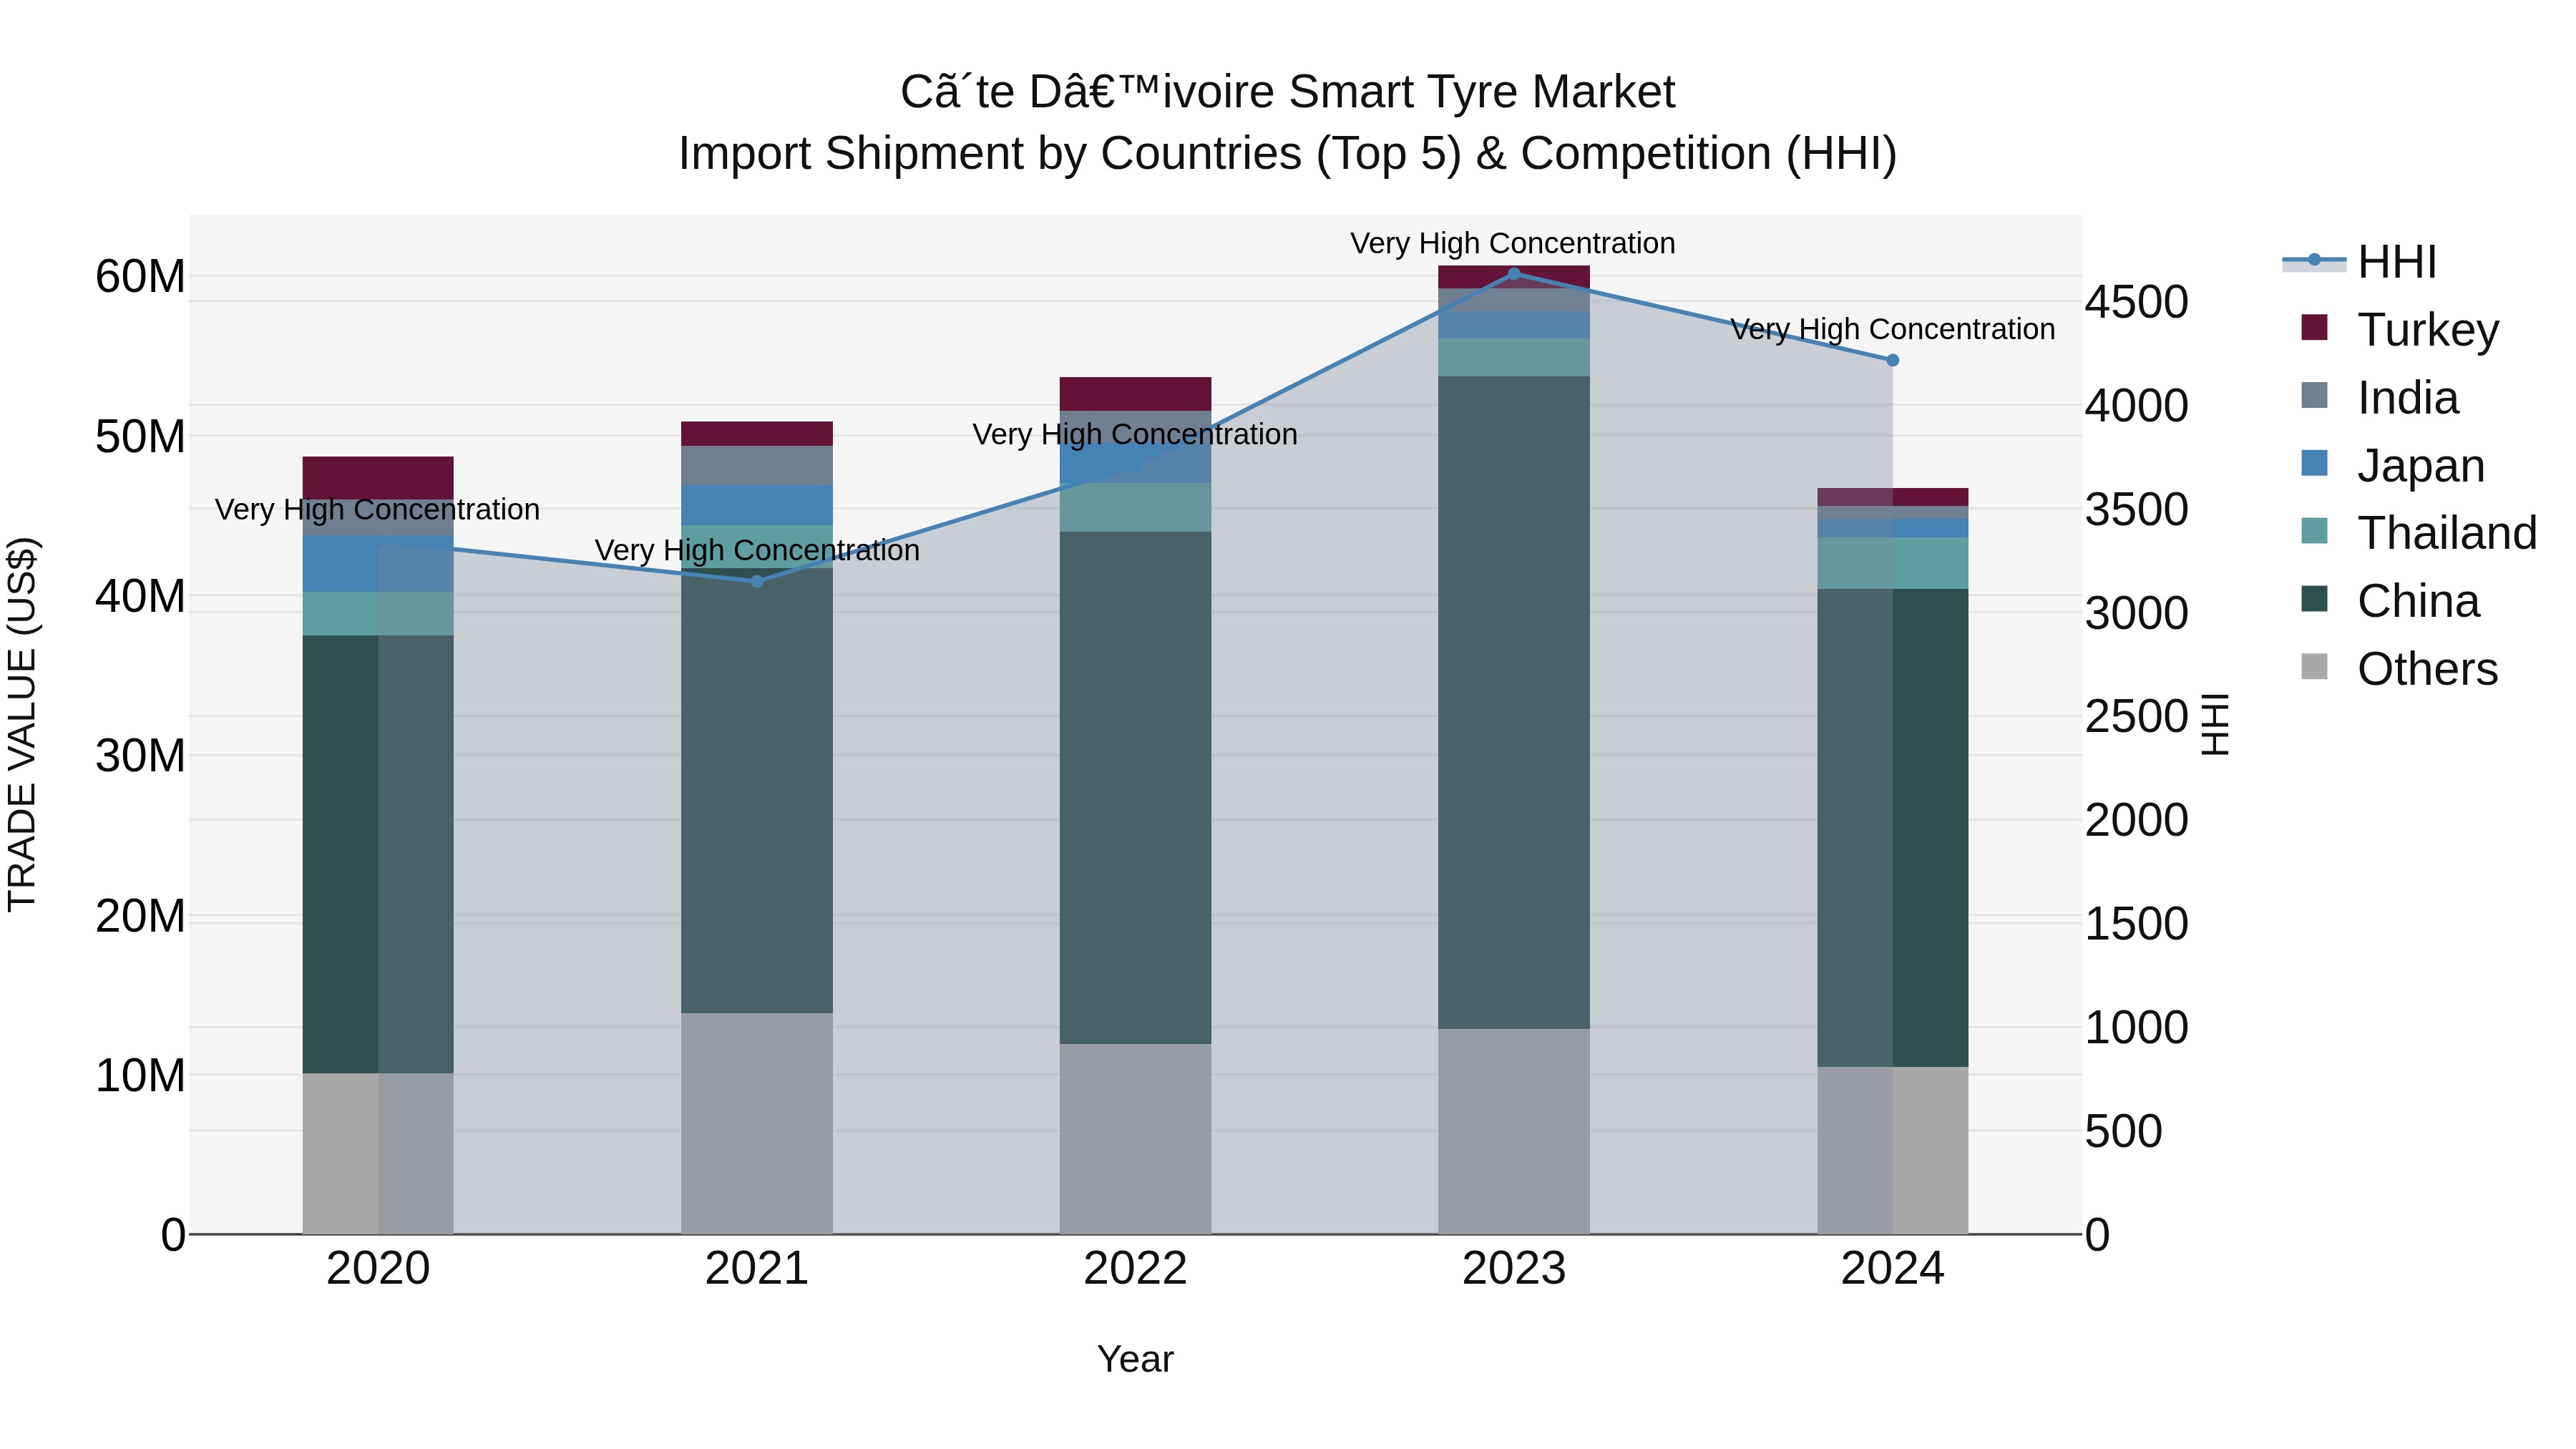Select the Others segment of 2021 bar

(x=757, y=1123)
